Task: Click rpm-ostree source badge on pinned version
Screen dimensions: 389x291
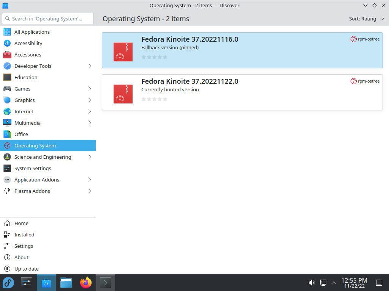Action: pyautogui.click(x=365, y=39)
